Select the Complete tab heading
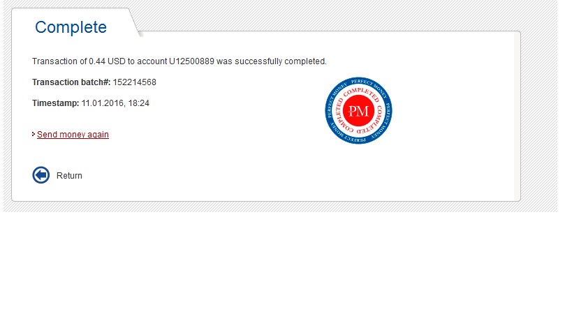 pos(71,27)
